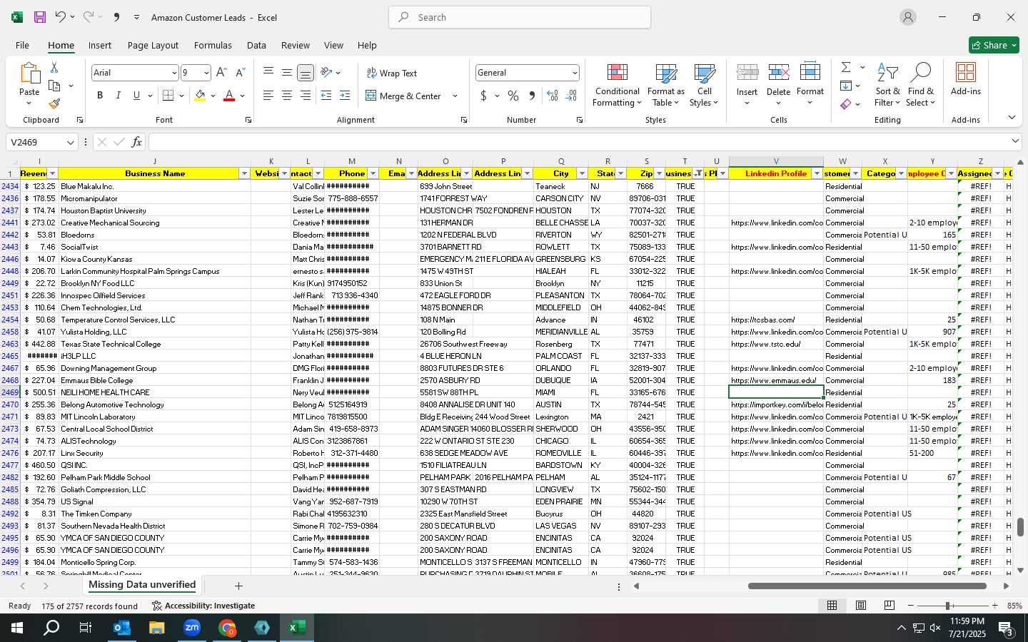Click Accessibility: Investigate in status bar
This screenshot has height=642, width=1028.
(x=203, y=606)
